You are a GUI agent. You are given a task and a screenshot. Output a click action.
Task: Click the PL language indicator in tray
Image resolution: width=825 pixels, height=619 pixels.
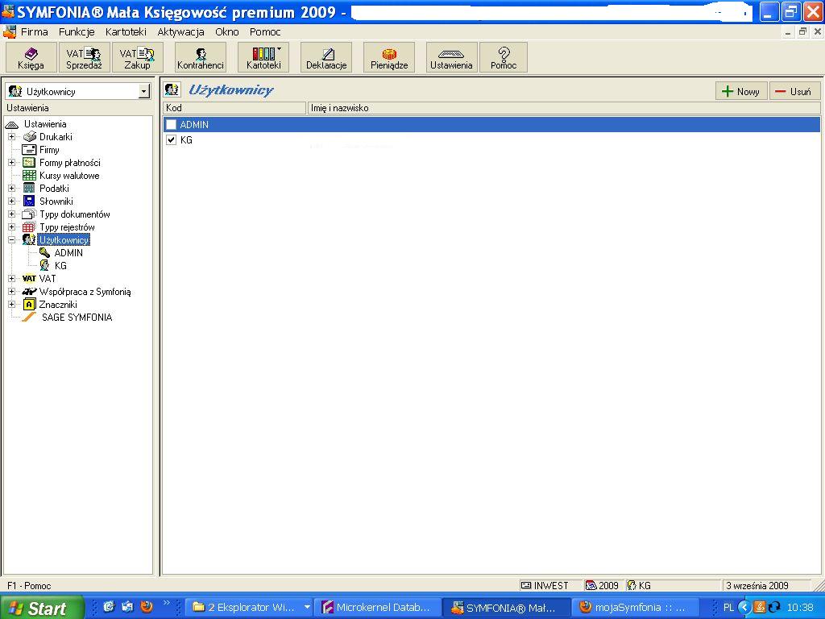(x=728, y=608)
